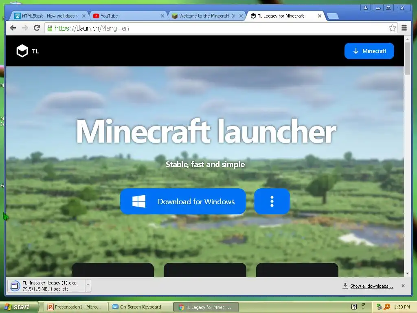Click the help question mark tray icon

pos(354,307)
